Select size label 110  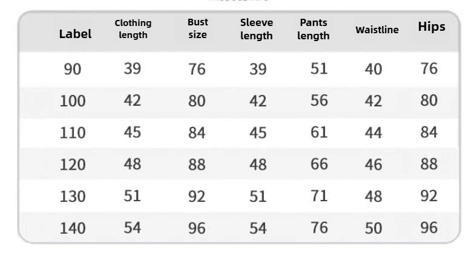(73, 132)
